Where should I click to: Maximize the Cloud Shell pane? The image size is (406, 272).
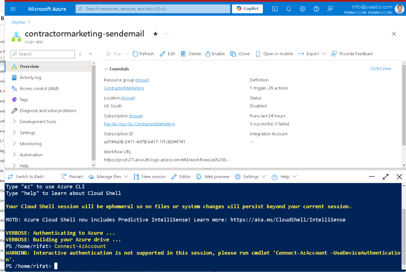385,177
